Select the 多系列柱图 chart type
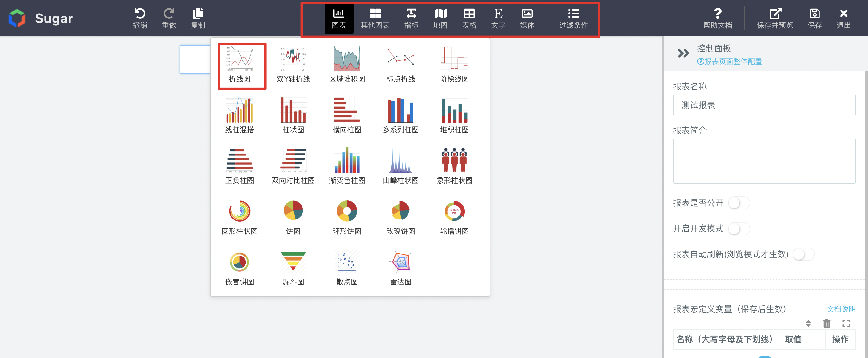Viewport: 868px width, 358px height. click(x=400, y=116)
